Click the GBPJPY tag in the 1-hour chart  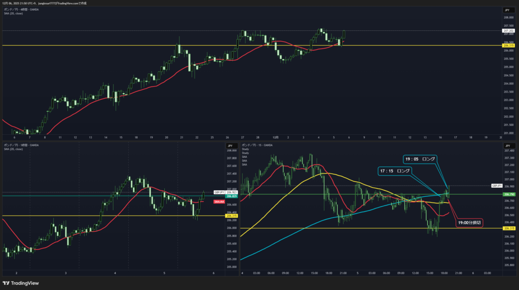tap(219, 192)
